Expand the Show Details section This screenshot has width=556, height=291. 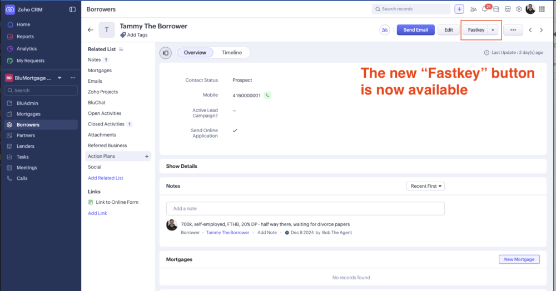coord(182,166)
